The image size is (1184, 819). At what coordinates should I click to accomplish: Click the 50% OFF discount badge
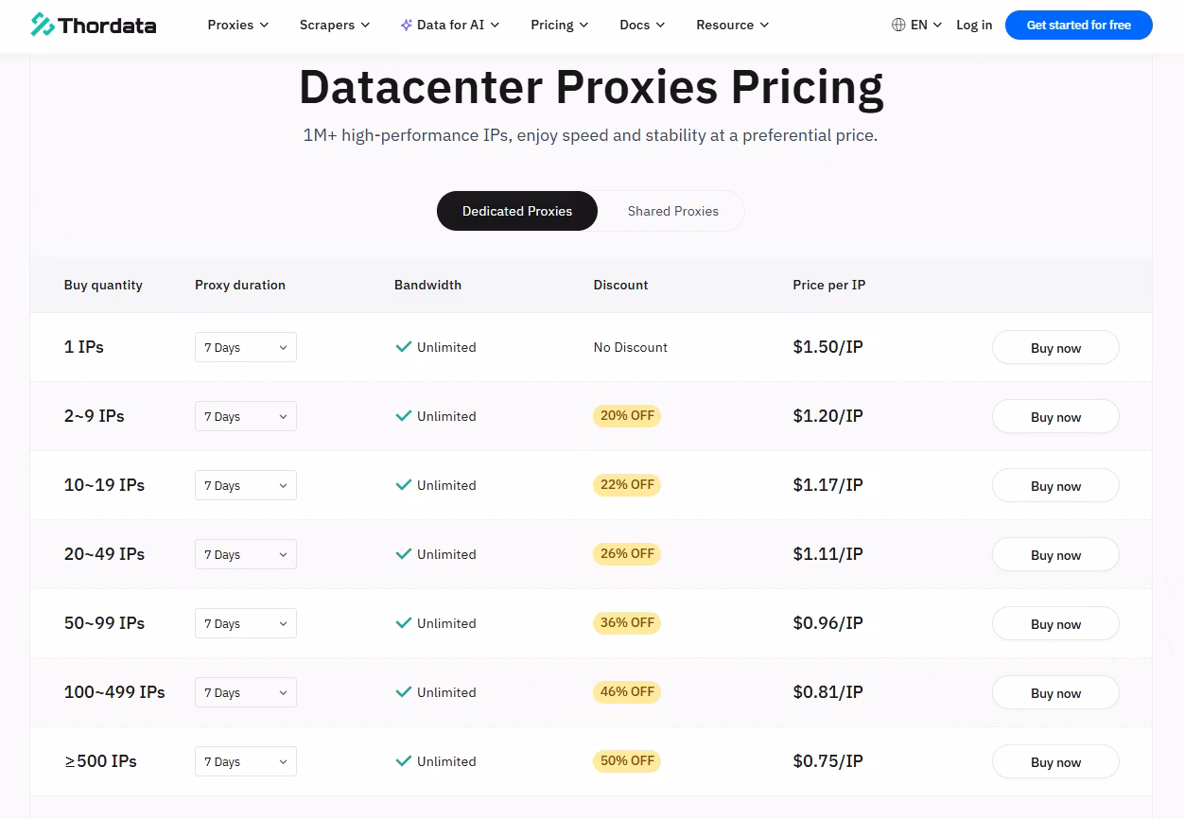626,761
